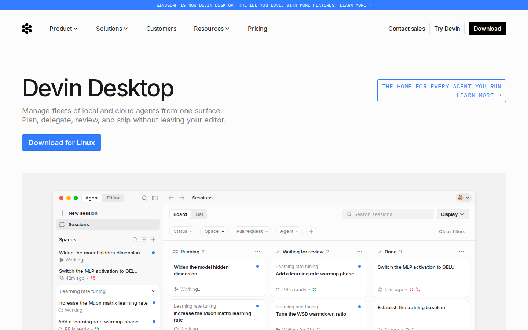The image size is (528, 330).
Task: Click the Contact sales link
Action: pyautogui.click(x=407, y=29)
